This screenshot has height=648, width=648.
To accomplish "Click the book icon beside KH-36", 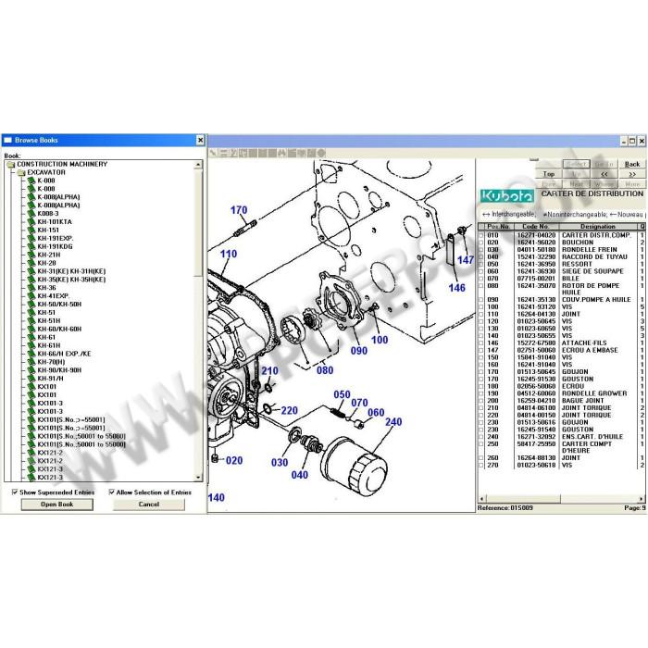I will [31, 288].
